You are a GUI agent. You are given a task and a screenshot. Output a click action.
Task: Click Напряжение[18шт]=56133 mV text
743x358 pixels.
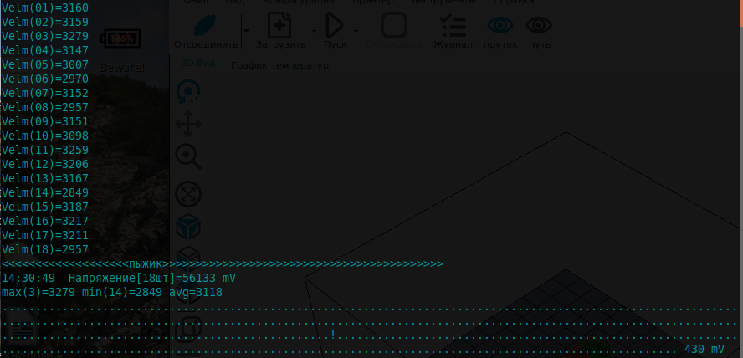tap(152, 278)
